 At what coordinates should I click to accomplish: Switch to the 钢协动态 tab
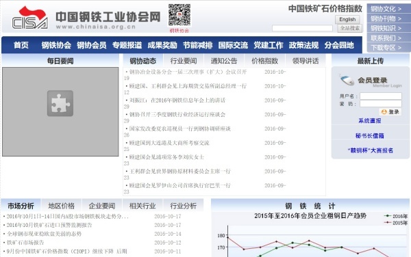click(143, 61)
